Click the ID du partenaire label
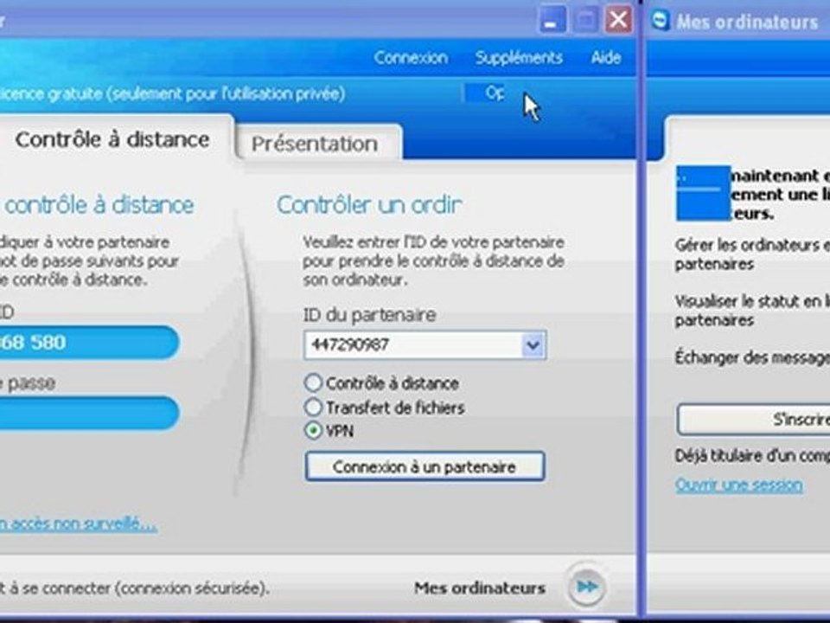This screenshot has height=623, width=830. click(x=369, y=314)
